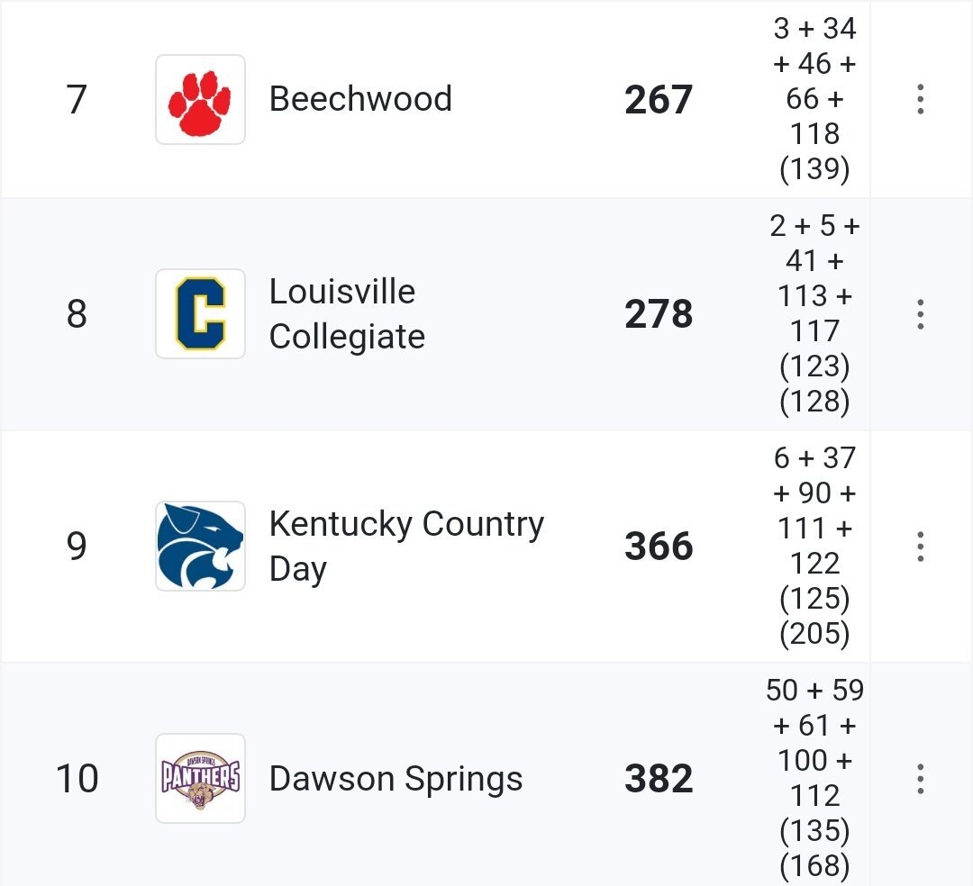Viewport: 973px width, 886px height.
Task: Open the three-dot menu for Beechwood
Action: [x=920, y=99]
